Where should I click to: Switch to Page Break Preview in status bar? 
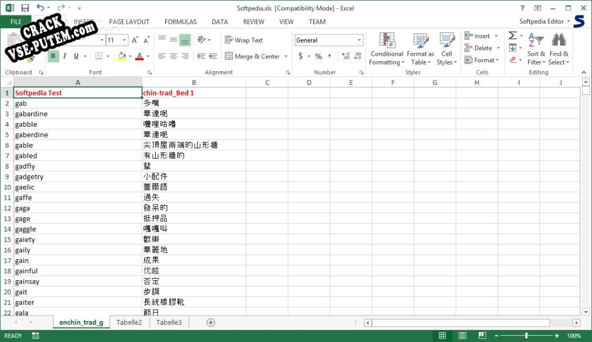tap(482, 335)
